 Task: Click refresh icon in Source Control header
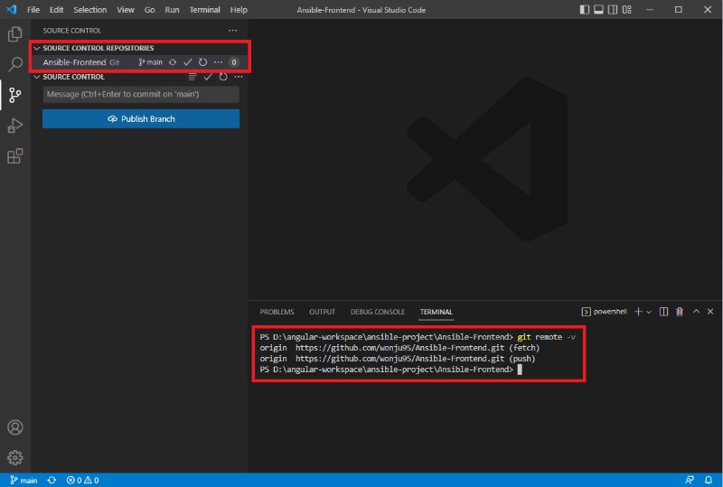tap(223, 77)
